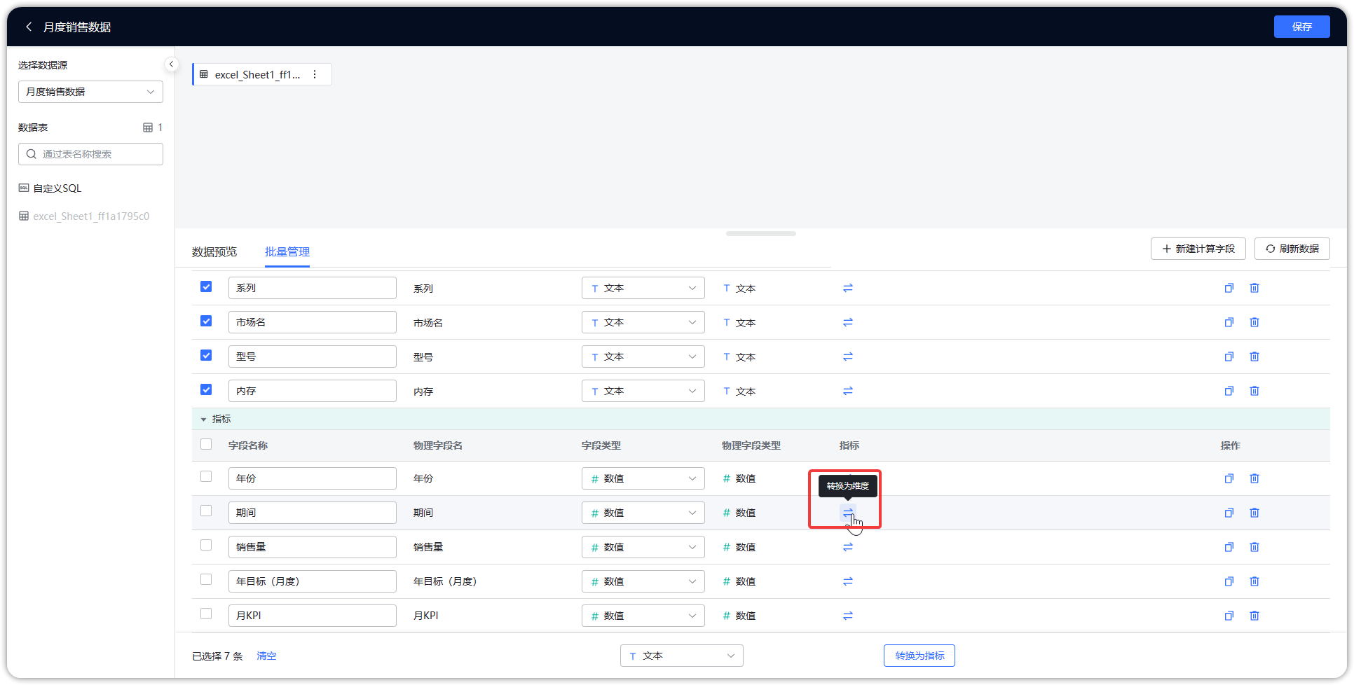Click the convert icon in the 系列 row
The image size is (1354, 685).
pyautogui.click(x=848, y=288)
